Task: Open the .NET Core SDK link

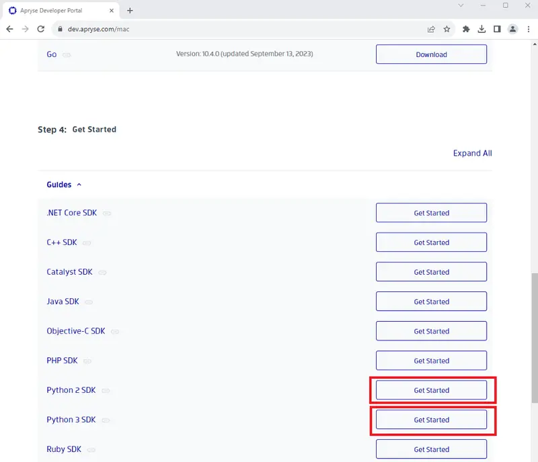Action: [x=71, y=212]
